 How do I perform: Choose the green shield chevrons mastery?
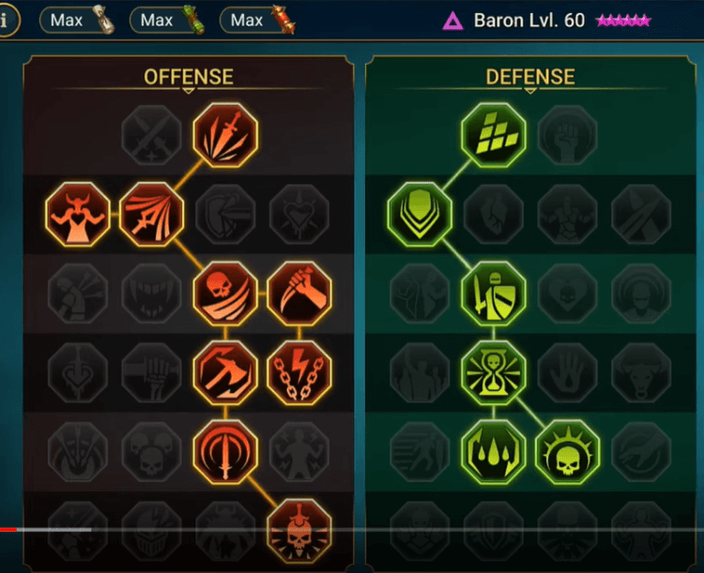420,214
